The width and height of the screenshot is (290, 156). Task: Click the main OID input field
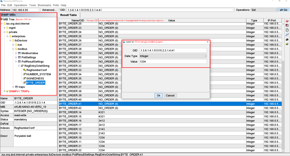pos(149,10)
